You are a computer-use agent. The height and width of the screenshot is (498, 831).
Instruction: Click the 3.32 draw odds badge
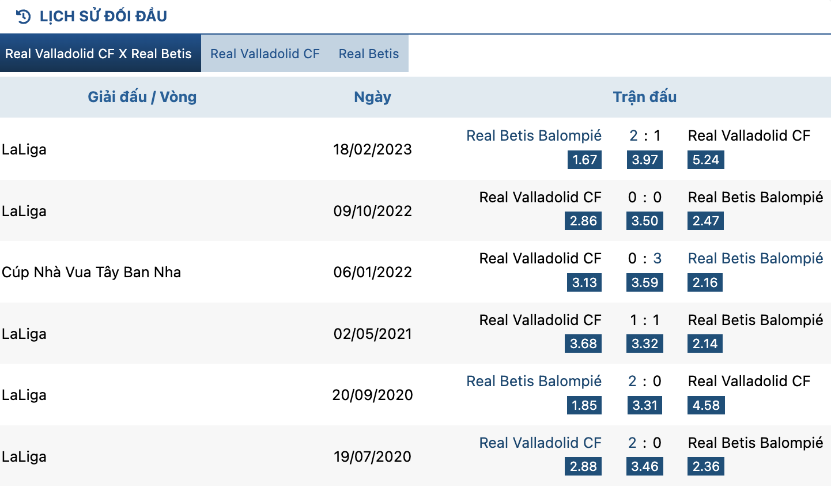pyautogui.click(x=645, y=344)
